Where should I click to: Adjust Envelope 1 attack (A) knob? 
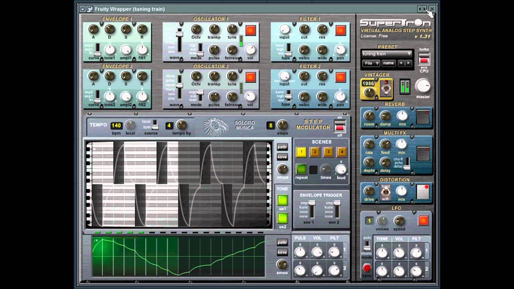[x=93, y=29]
